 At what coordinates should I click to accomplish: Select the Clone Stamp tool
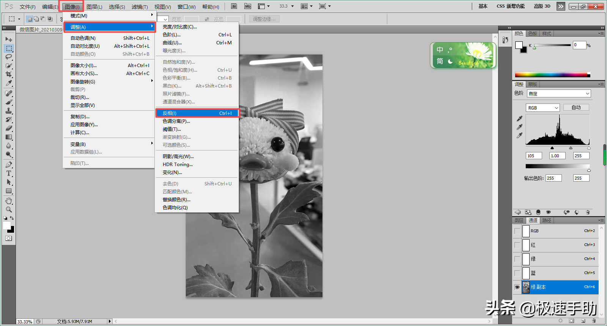pyautogui.click(x=9, y=111)
